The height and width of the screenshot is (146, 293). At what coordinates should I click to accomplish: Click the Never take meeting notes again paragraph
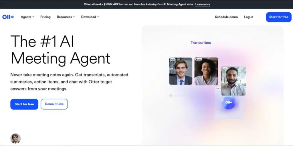[x=69, y=82]
